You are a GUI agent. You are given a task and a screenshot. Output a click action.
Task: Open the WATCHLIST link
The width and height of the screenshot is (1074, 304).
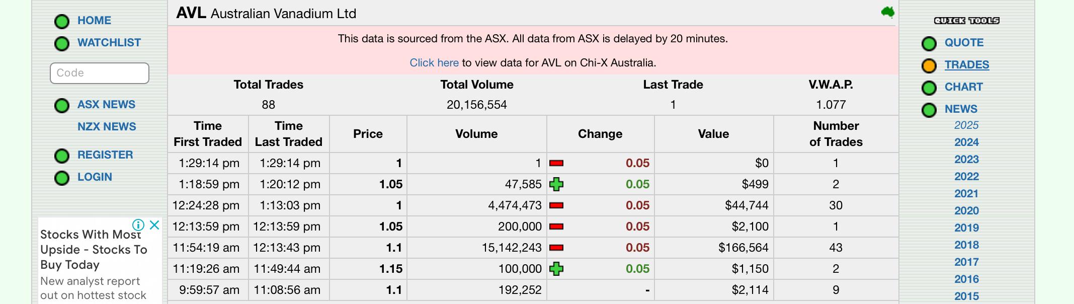pyautogui.click(x=109, y=43)
